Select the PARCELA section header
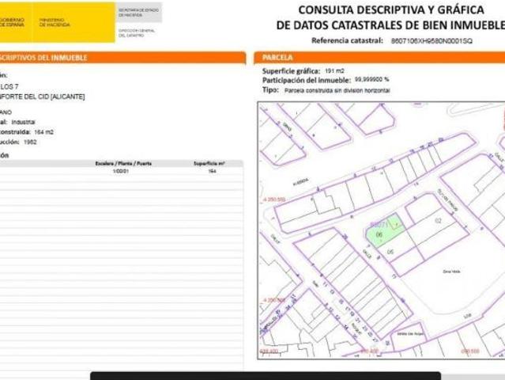The width and height of the screenshot is (505, 380). coord(277,58)
